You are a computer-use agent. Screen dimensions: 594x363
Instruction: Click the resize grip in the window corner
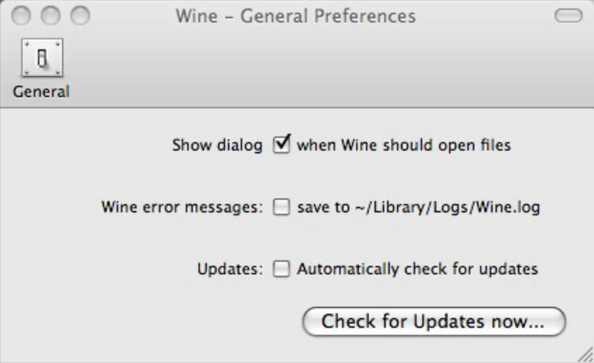click(x=585, y=354)
